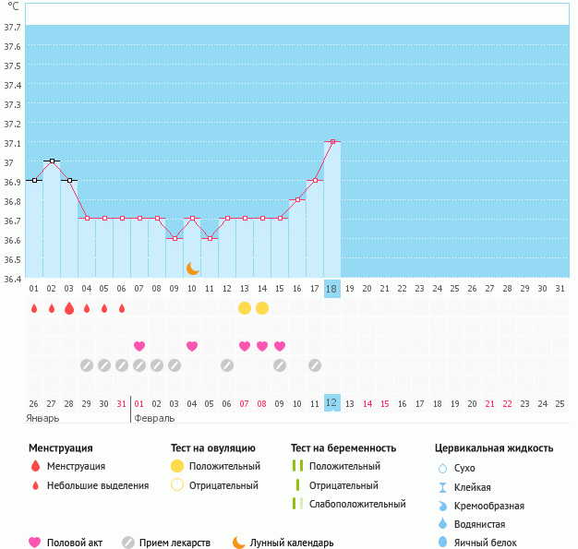Viewport: 578px width, 549px height.
Task: Click the orange moon icon in the Лунный календарь legend
Action: point(239,543)
